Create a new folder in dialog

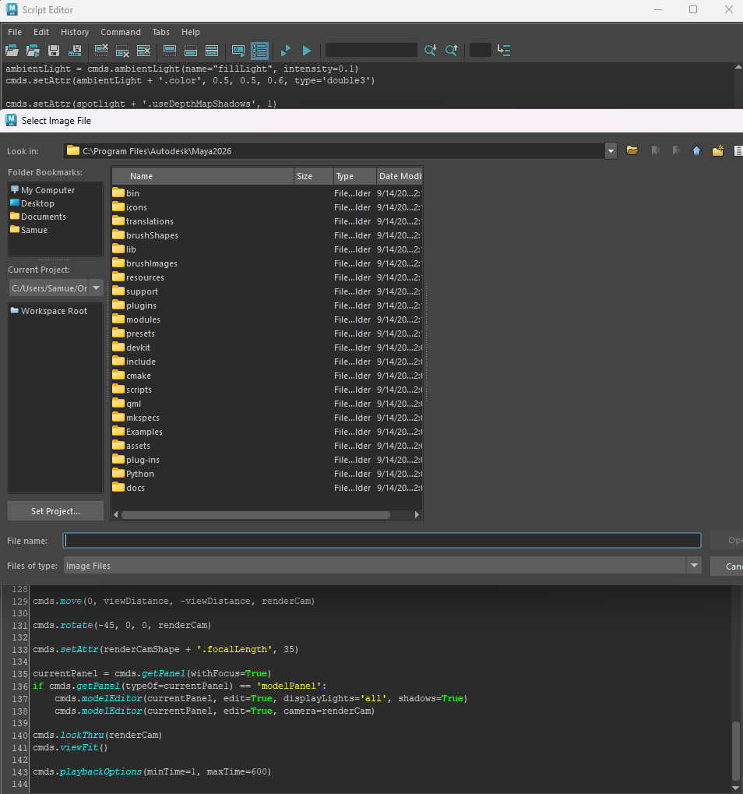click(717, 150)
